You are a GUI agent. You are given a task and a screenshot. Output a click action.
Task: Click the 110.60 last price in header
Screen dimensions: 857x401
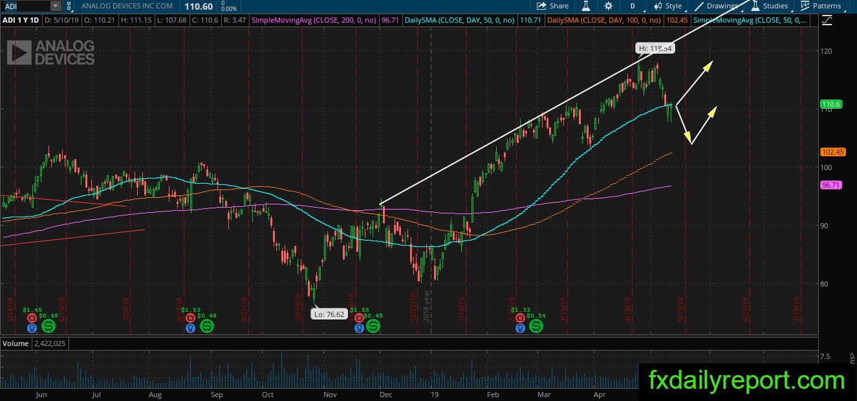tap(199, 6)
